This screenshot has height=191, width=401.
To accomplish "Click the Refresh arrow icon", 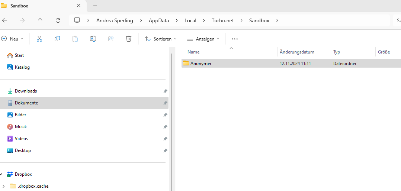I will (58, 20).
